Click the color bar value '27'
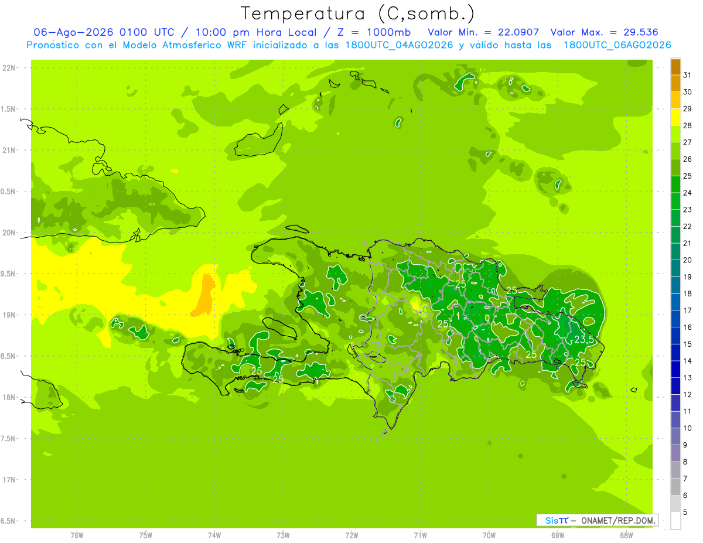 coord(687,142)
